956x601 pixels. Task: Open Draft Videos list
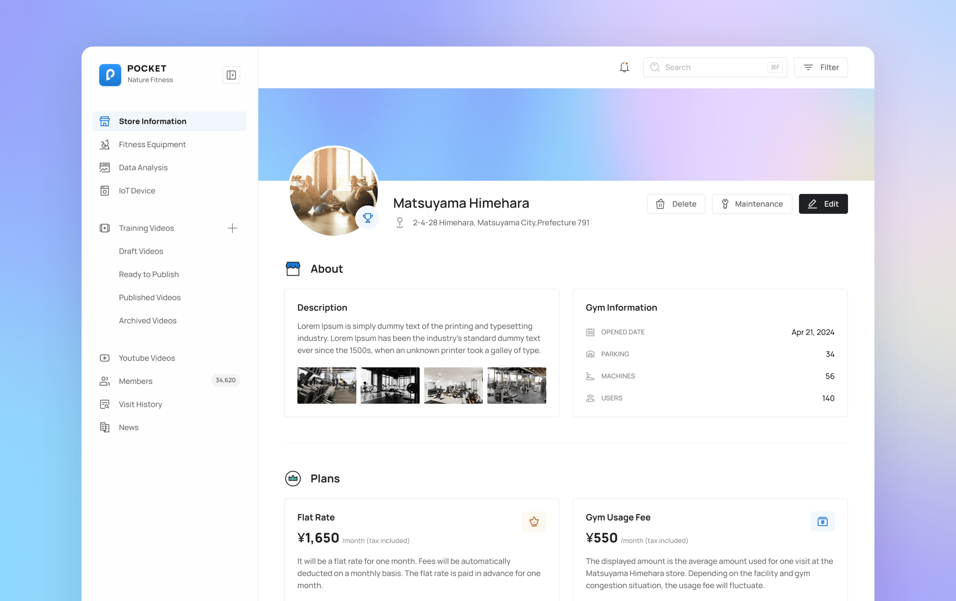tap(141, 251)
